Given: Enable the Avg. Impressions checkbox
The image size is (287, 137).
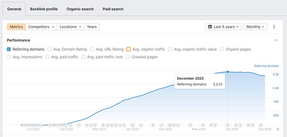Looking at the screenshot, I should click(x=9, y=57).
